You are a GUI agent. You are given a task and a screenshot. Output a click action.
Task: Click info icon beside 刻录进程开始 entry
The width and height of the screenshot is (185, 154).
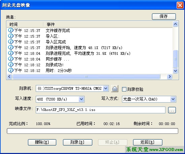[x=11, y=48]
